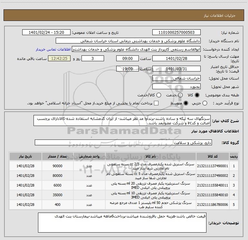
Task: Click the واحد شمارش column header
Action: coord(89,156)
